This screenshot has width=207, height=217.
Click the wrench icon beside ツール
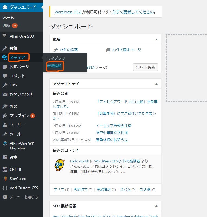point(5,134)
